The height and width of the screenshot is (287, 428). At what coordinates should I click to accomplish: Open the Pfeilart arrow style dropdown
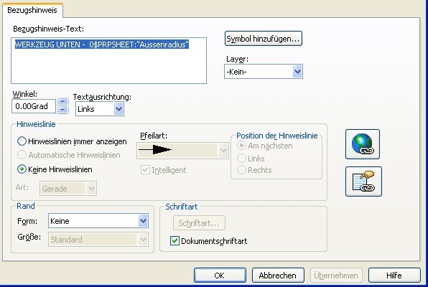(x=182, y=150)
